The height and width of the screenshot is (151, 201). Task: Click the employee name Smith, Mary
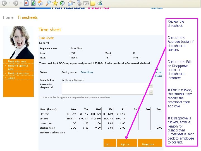(x=76, y=48)
